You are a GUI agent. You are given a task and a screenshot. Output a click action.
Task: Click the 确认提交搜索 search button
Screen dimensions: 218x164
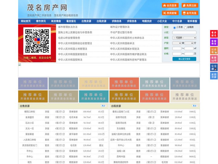pyautogui.click(x=184, y=59)
